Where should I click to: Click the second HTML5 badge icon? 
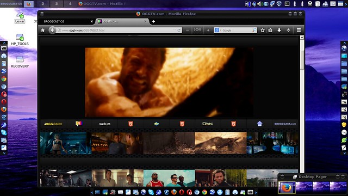click(182, 124)
